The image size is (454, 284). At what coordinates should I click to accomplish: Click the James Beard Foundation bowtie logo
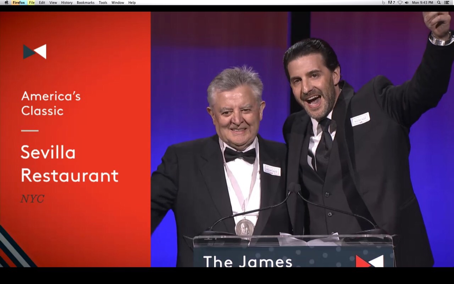[x=34, y=51]
